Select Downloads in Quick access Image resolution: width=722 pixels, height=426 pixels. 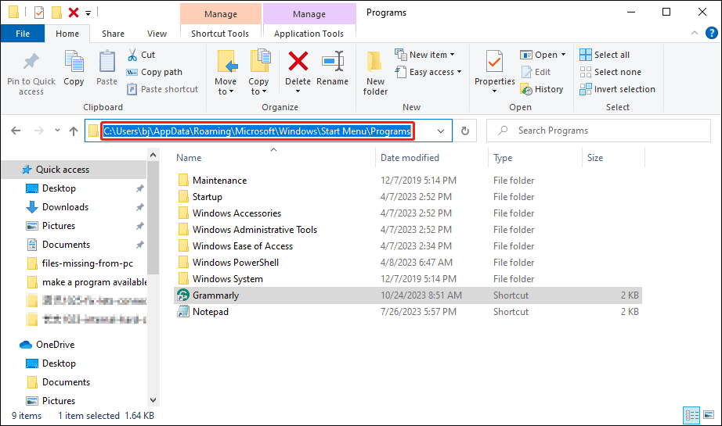coord(65,207)
